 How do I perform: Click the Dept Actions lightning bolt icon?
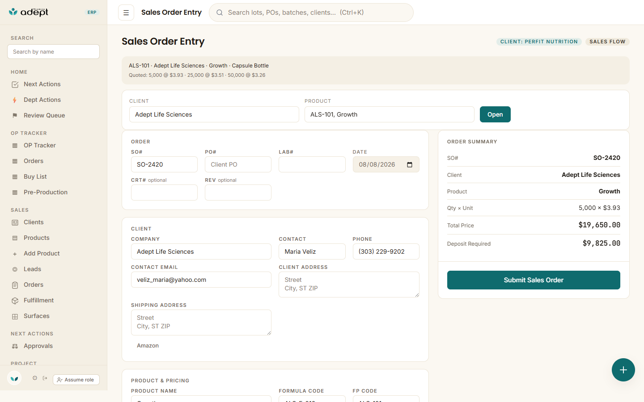pos(15,100)
